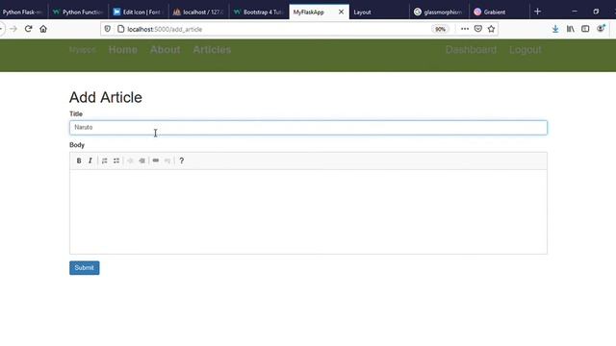Viewport: 616px width, 346px height.
Task: Focus the Title input field containing Naruto
Action: 308,128
